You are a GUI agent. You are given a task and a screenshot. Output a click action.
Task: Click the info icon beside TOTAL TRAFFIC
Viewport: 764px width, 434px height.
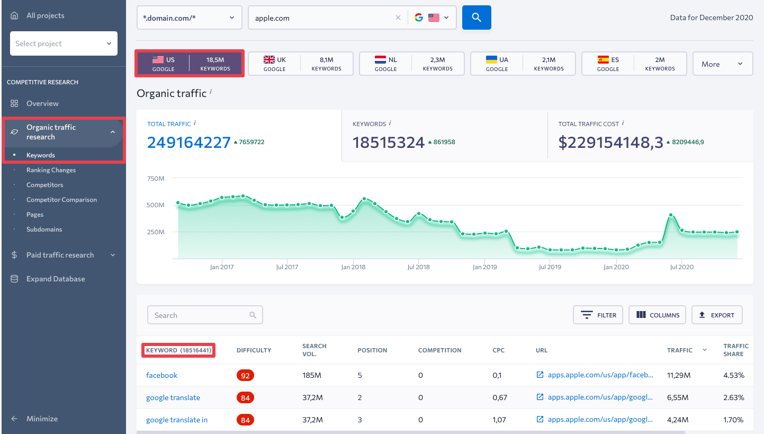click(195, 123)
